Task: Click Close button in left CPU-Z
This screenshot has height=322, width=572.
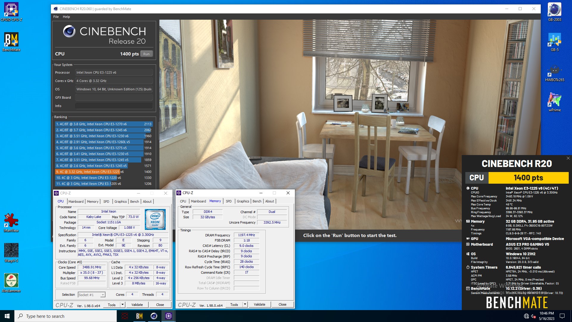Action: (x=160, y=305)
